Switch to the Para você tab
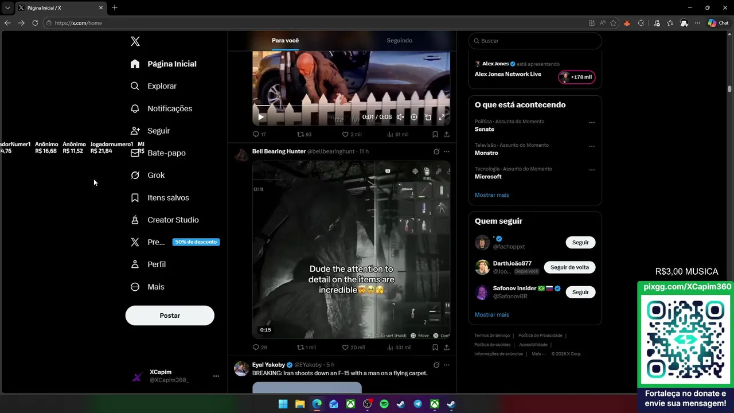This screenshot has width=734, height=413. (x=285, y=41)
